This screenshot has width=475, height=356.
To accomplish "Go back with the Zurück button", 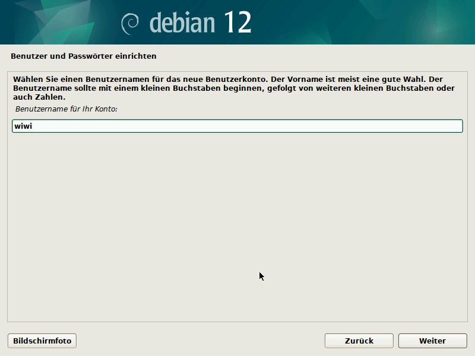I will coord(359,341).
